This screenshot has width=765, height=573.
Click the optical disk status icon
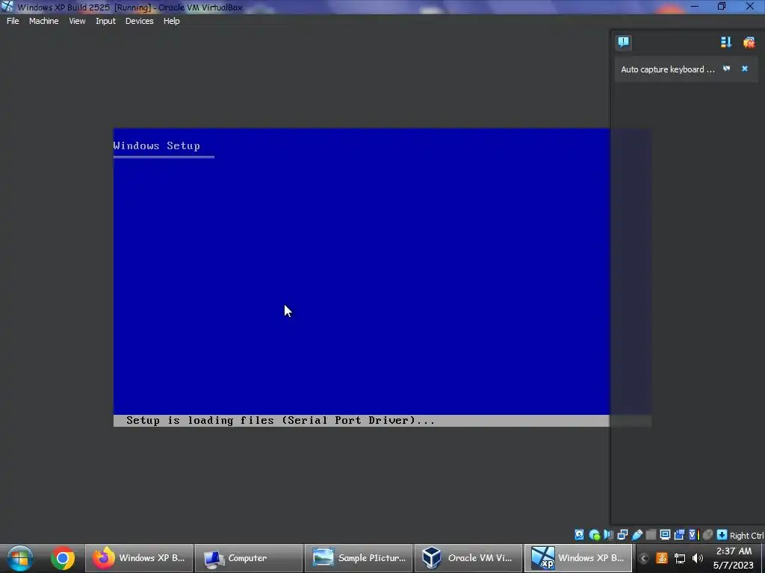click(594, 534)
